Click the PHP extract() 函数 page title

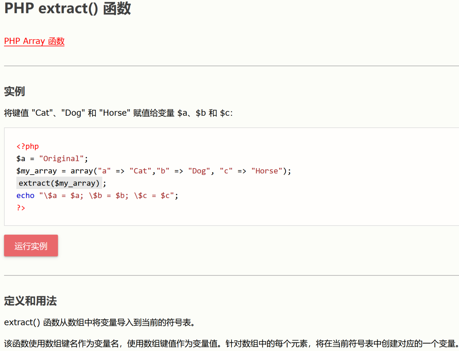coord(67,8)
